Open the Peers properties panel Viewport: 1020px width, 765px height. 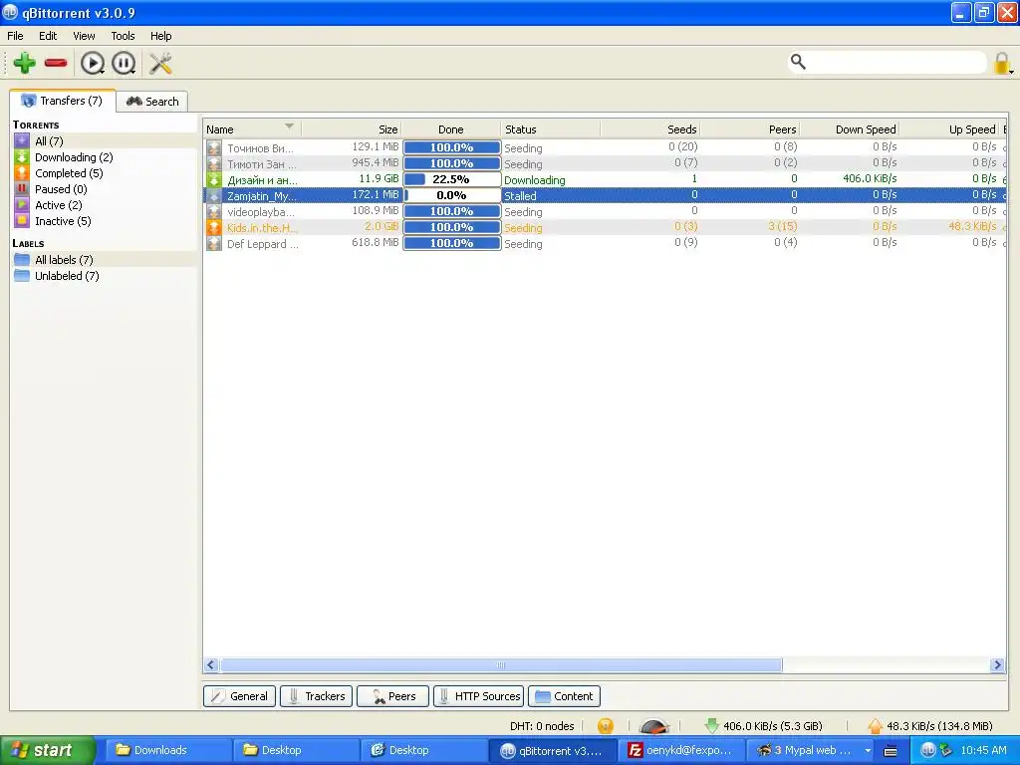tap(392, 696)
